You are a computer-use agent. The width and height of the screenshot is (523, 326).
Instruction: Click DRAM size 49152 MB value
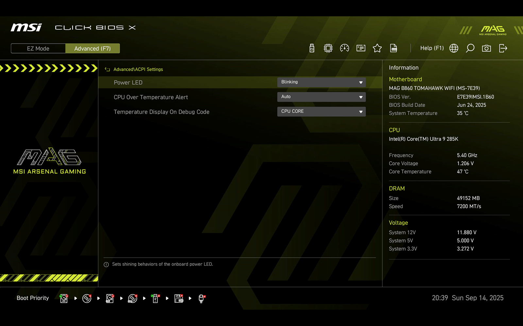tap(468, 198)
